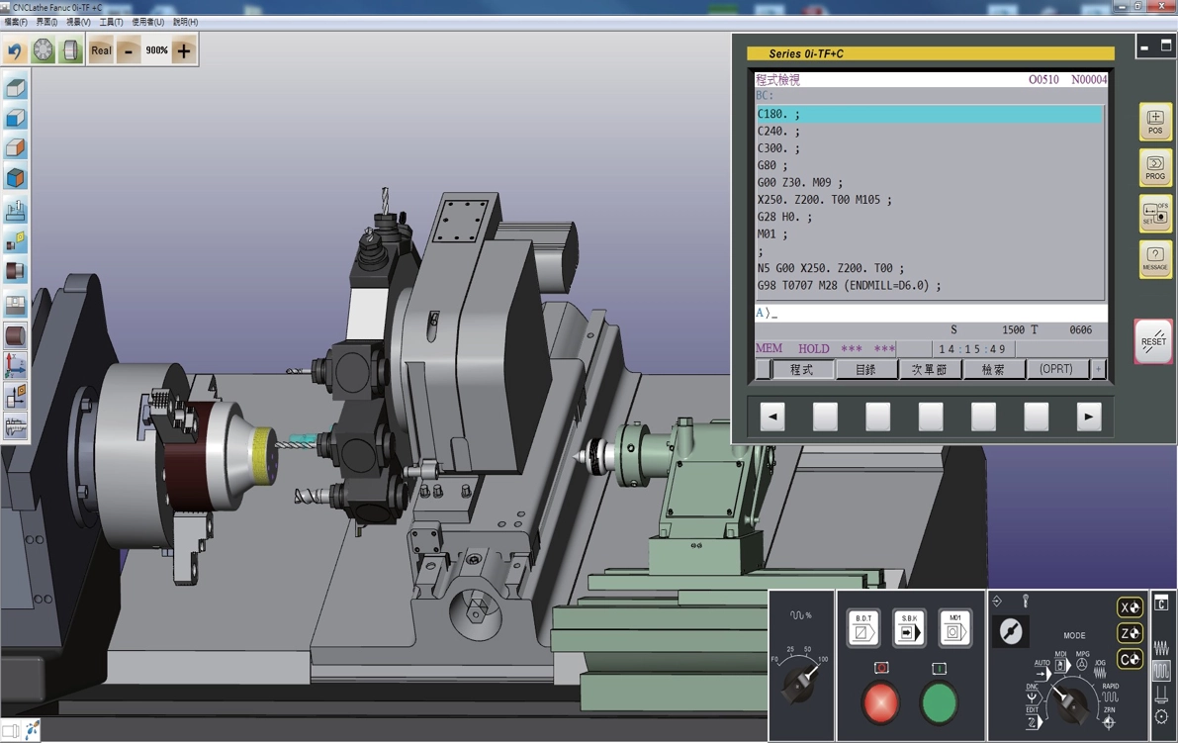Open the 界面(I) interface menu
The image size is (1178, 743).
(46, 22)
